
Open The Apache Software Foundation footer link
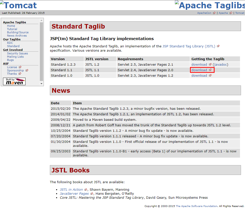point(196,206)
